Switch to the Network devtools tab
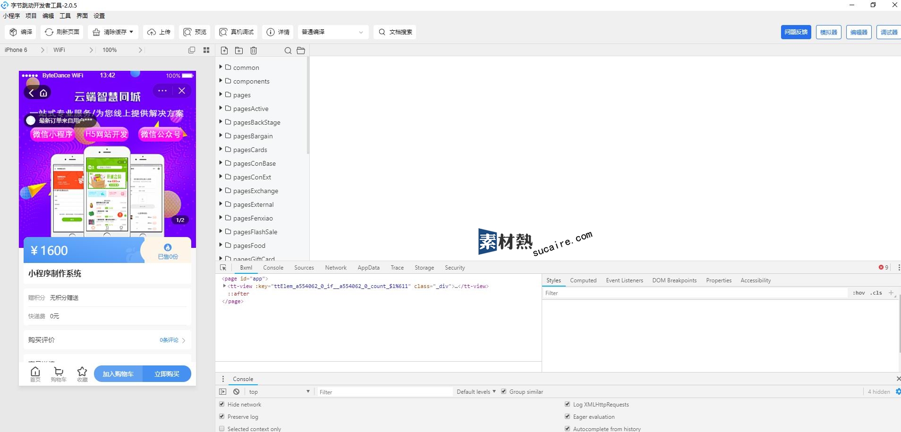901x432 pixels. 336,268
